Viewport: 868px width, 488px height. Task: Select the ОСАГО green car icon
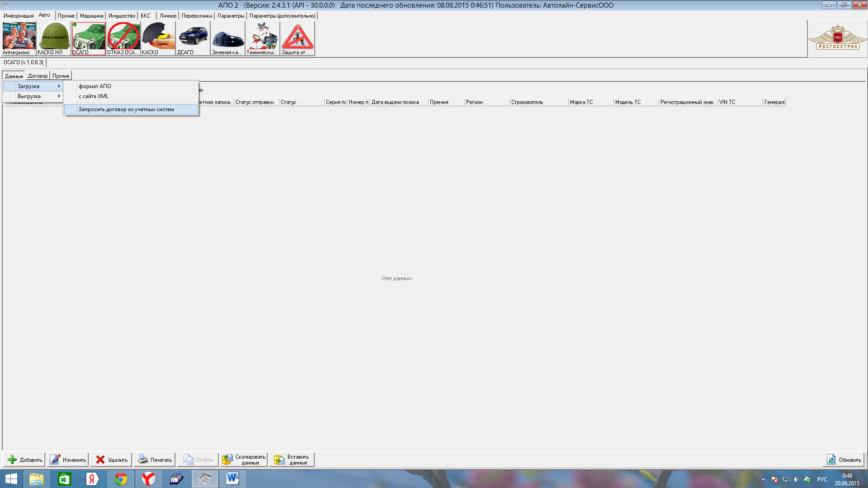tap(89, 39)
